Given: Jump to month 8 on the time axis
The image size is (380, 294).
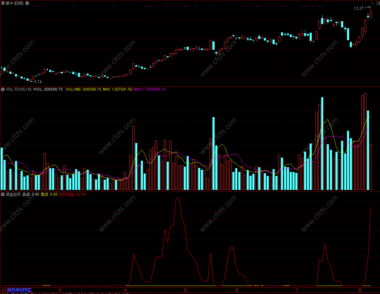Looking at the screenshot, I should [x=360, y=290].
